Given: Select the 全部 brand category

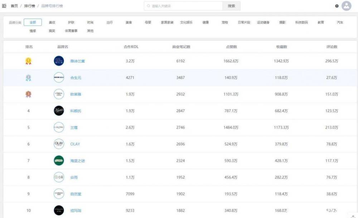Looking at the screenshot, I should point(33,23).
